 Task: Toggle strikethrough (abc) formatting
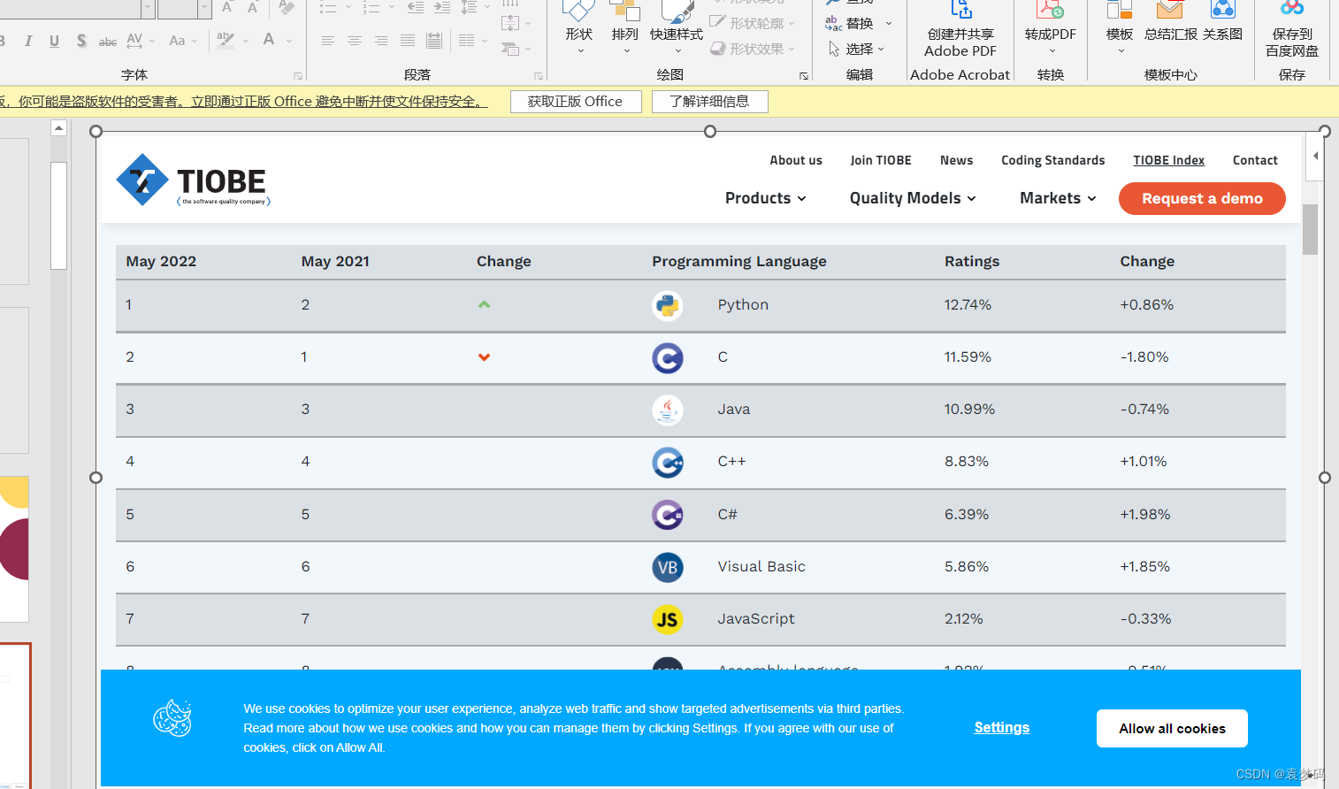[108, 41]
